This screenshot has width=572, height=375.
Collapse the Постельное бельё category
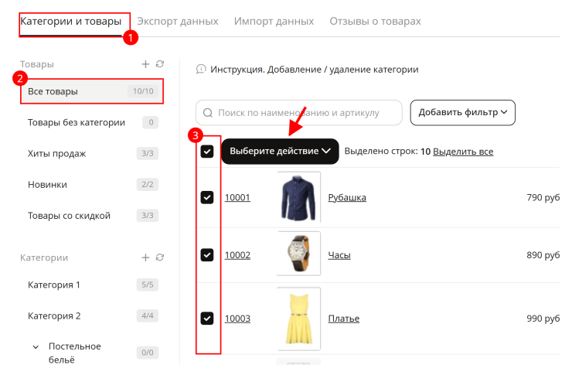(36, 347)
